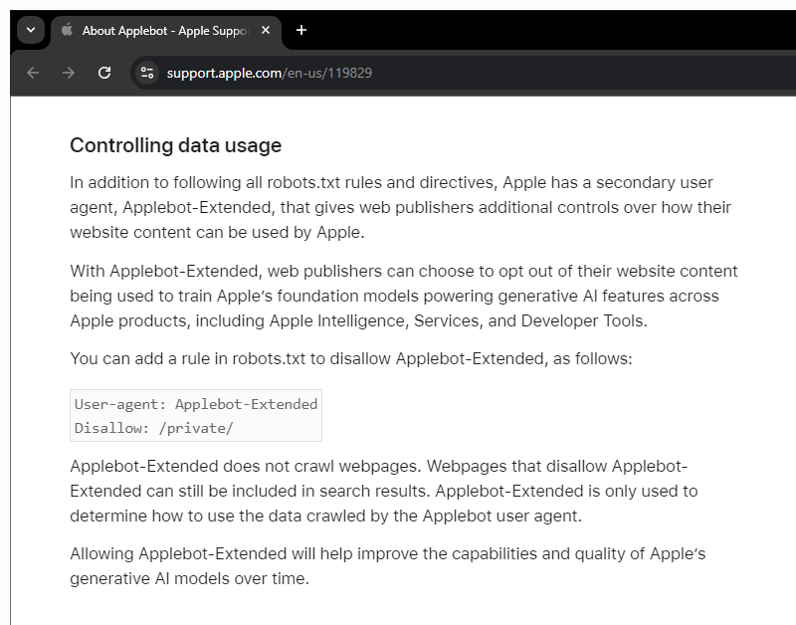Open a new tab with the plus button
The image size is (796, 625).
[301, 31]
